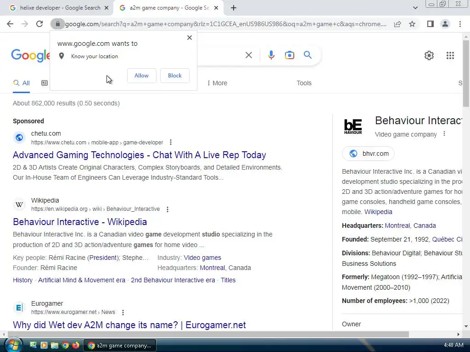Select the a2m game company tab
470x352 pixels.
tap(168, 8)
